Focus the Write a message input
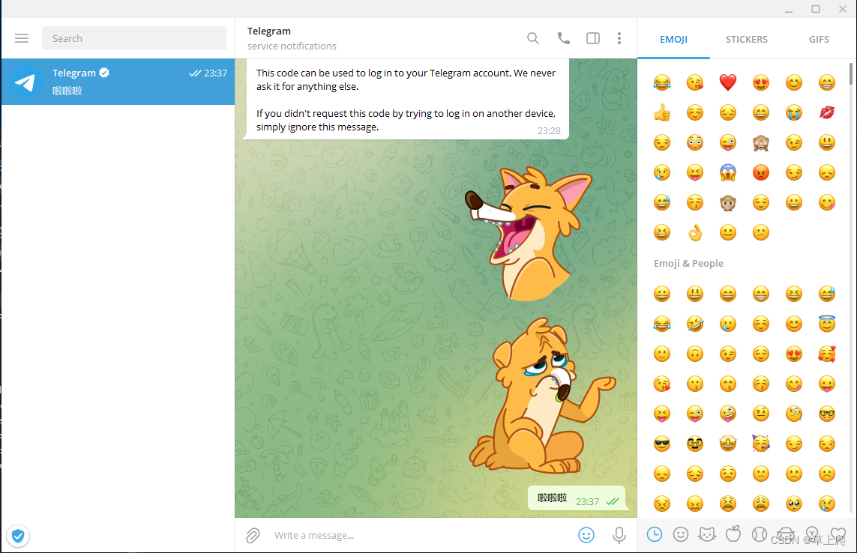 click(421, 536)
